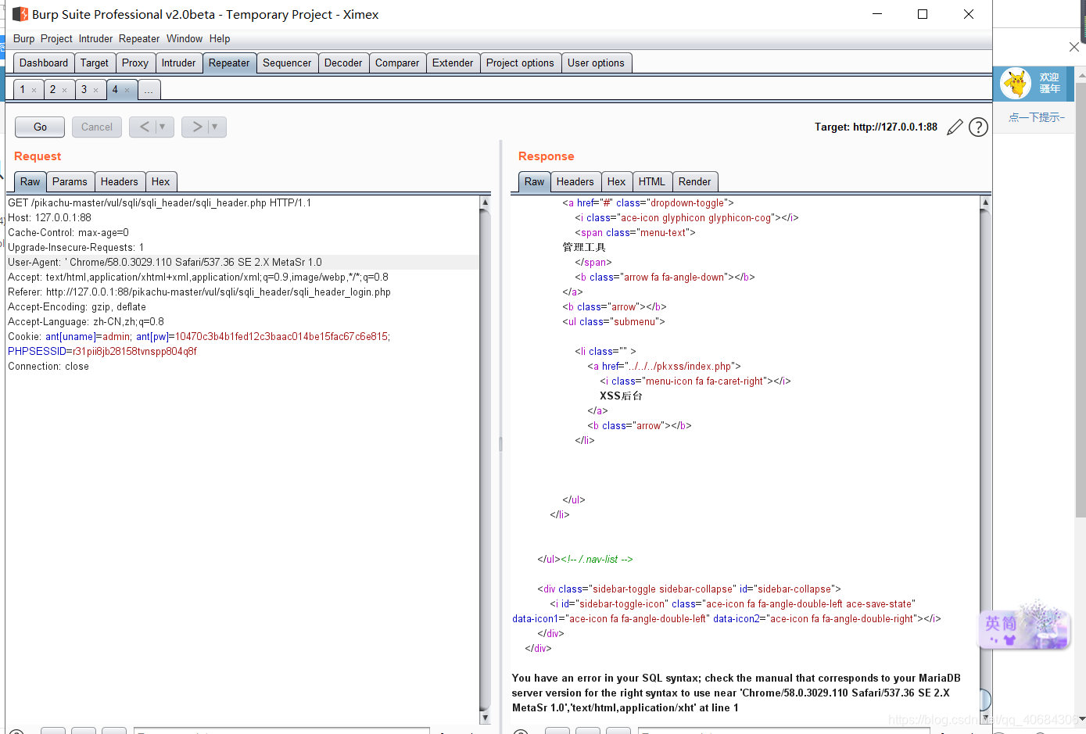
Task: Click the response pane scroll-up arrow
Action: point(985,202)
